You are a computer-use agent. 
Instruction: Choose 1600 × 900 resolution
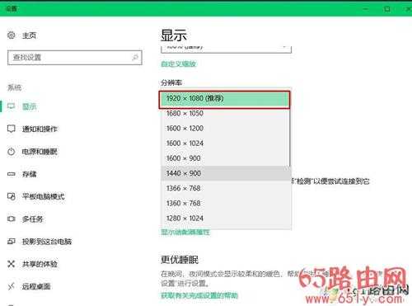tap(224, 158)
